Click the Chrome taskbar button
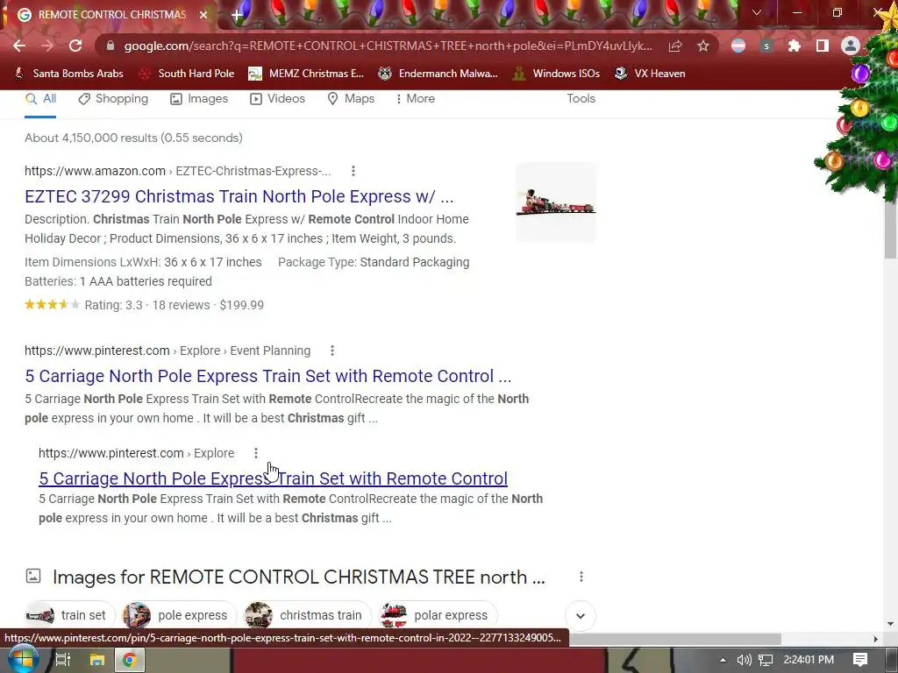 [x=130, y=660]
